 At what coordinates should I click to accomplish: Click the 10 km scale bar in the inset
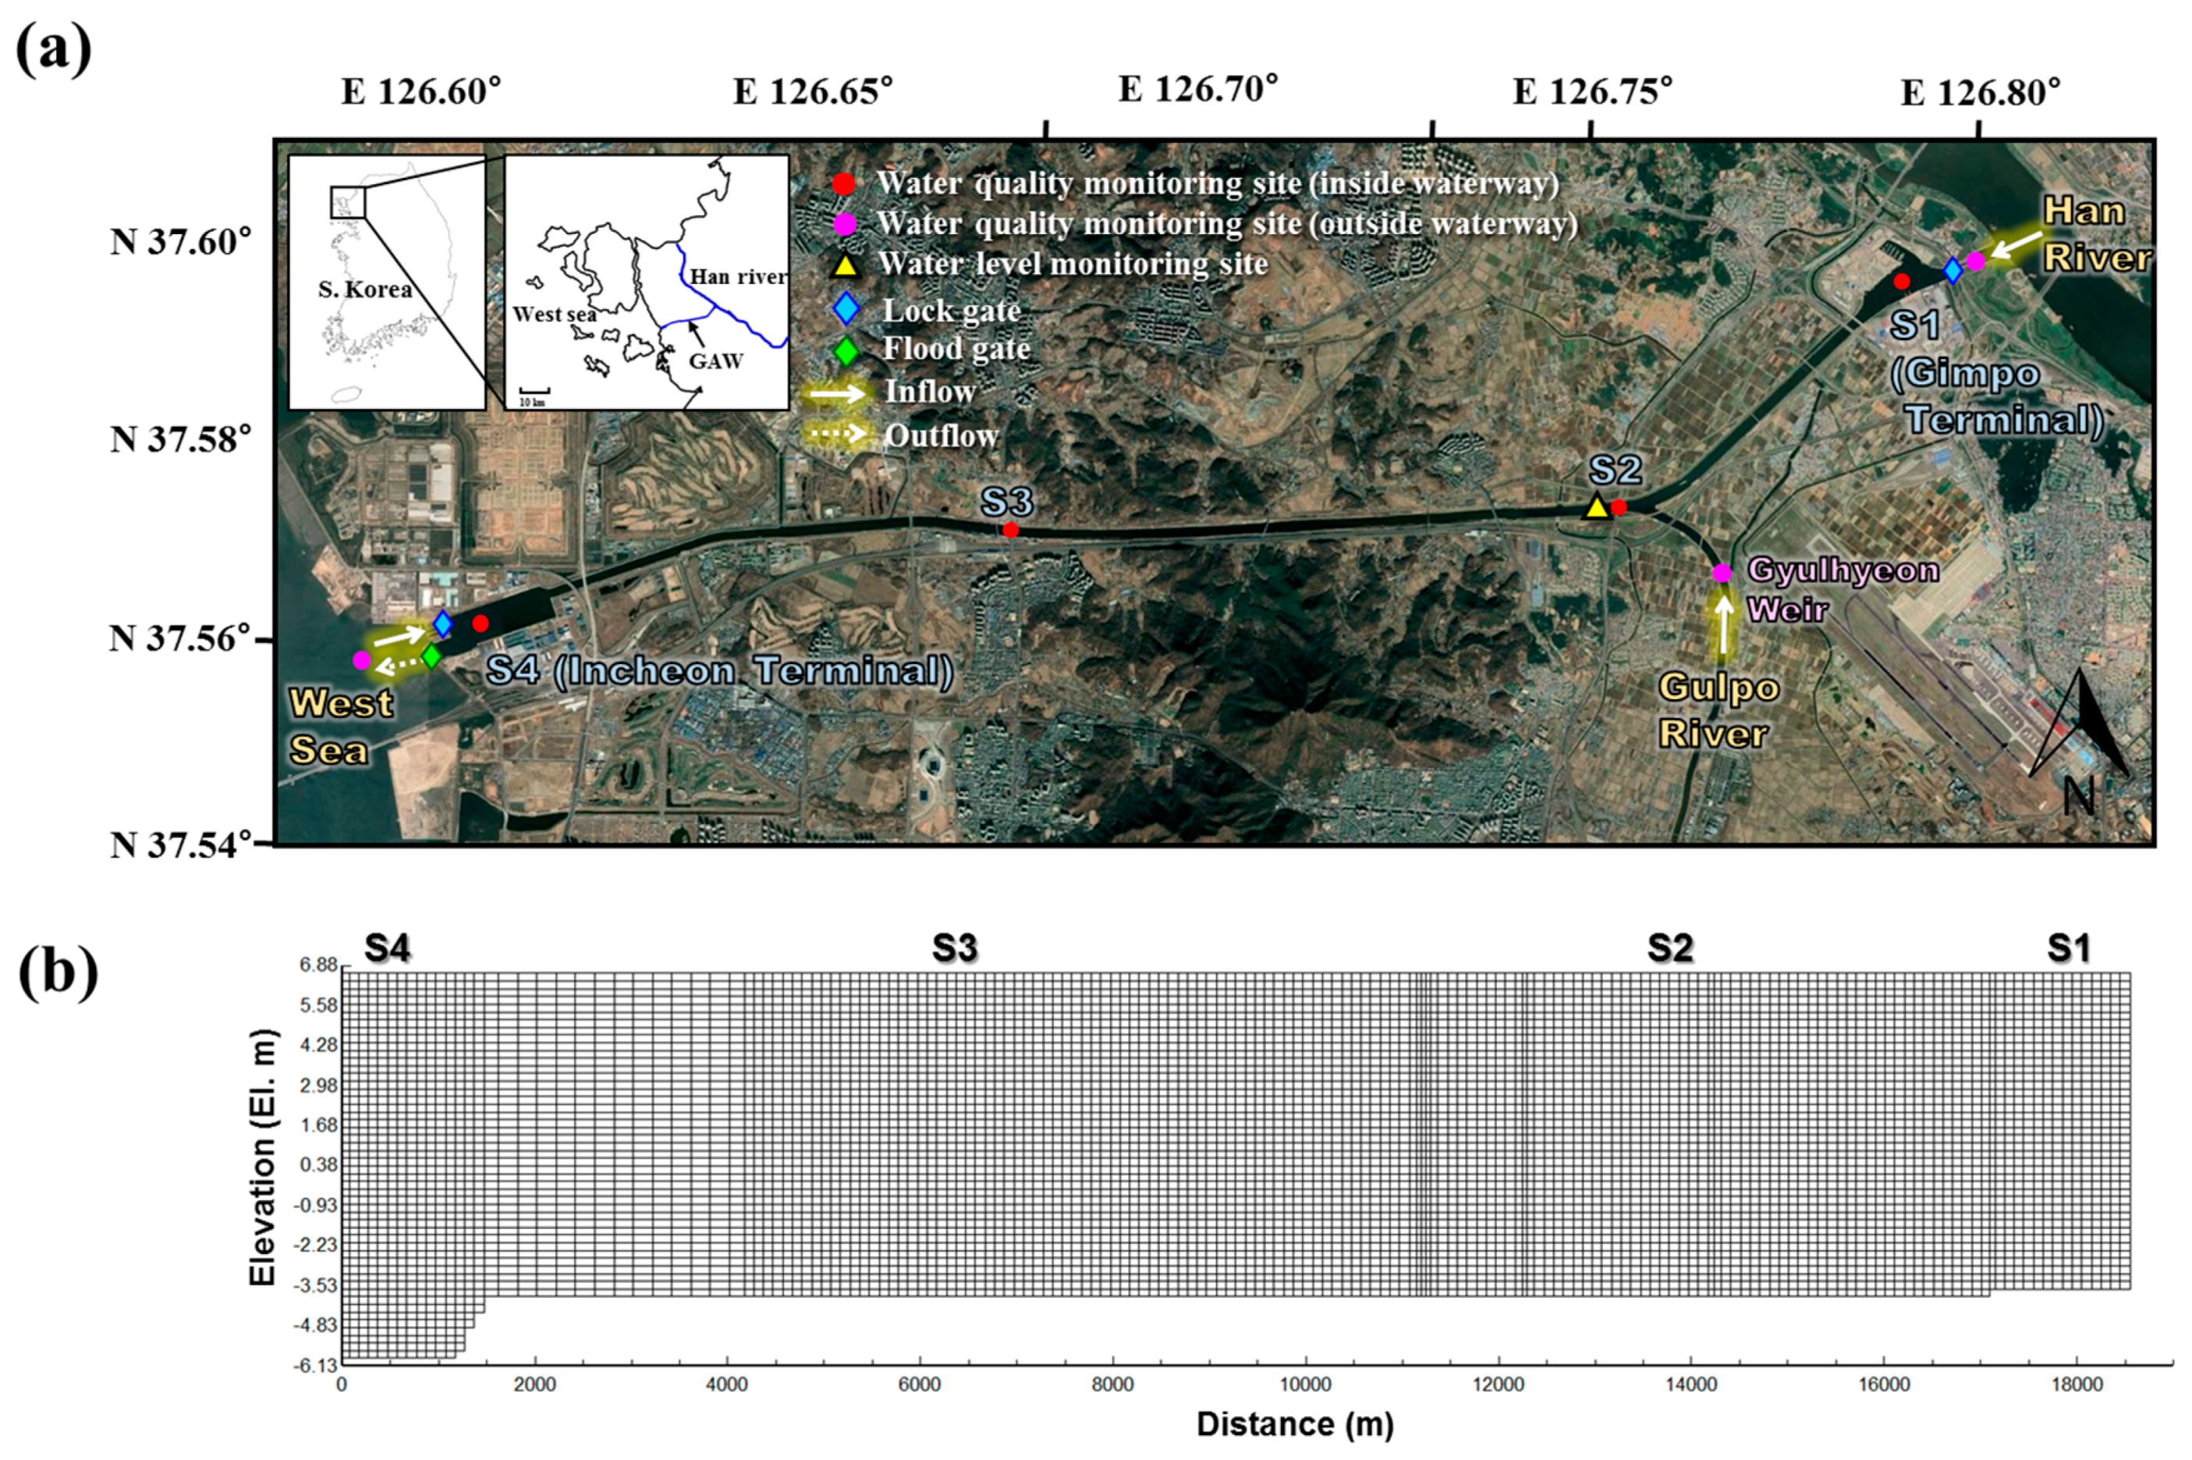point(534,395)
